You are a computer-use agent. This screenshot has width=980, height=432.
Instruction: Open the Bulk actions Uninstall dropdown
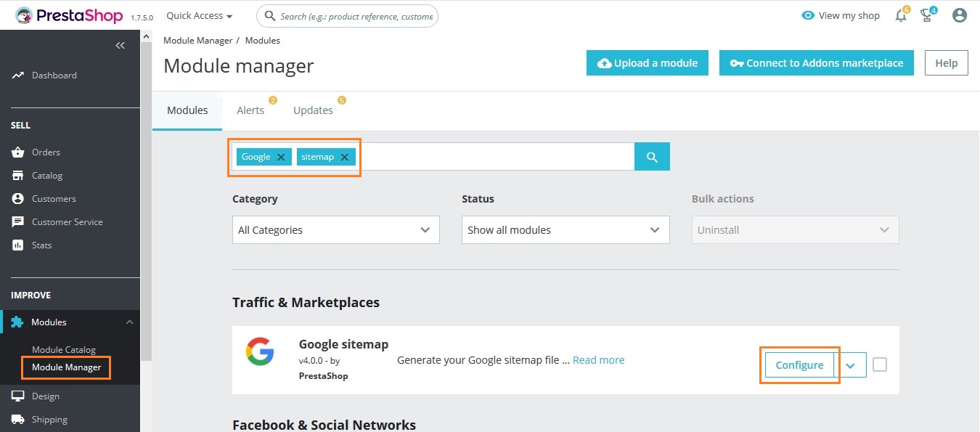point(795,230)
